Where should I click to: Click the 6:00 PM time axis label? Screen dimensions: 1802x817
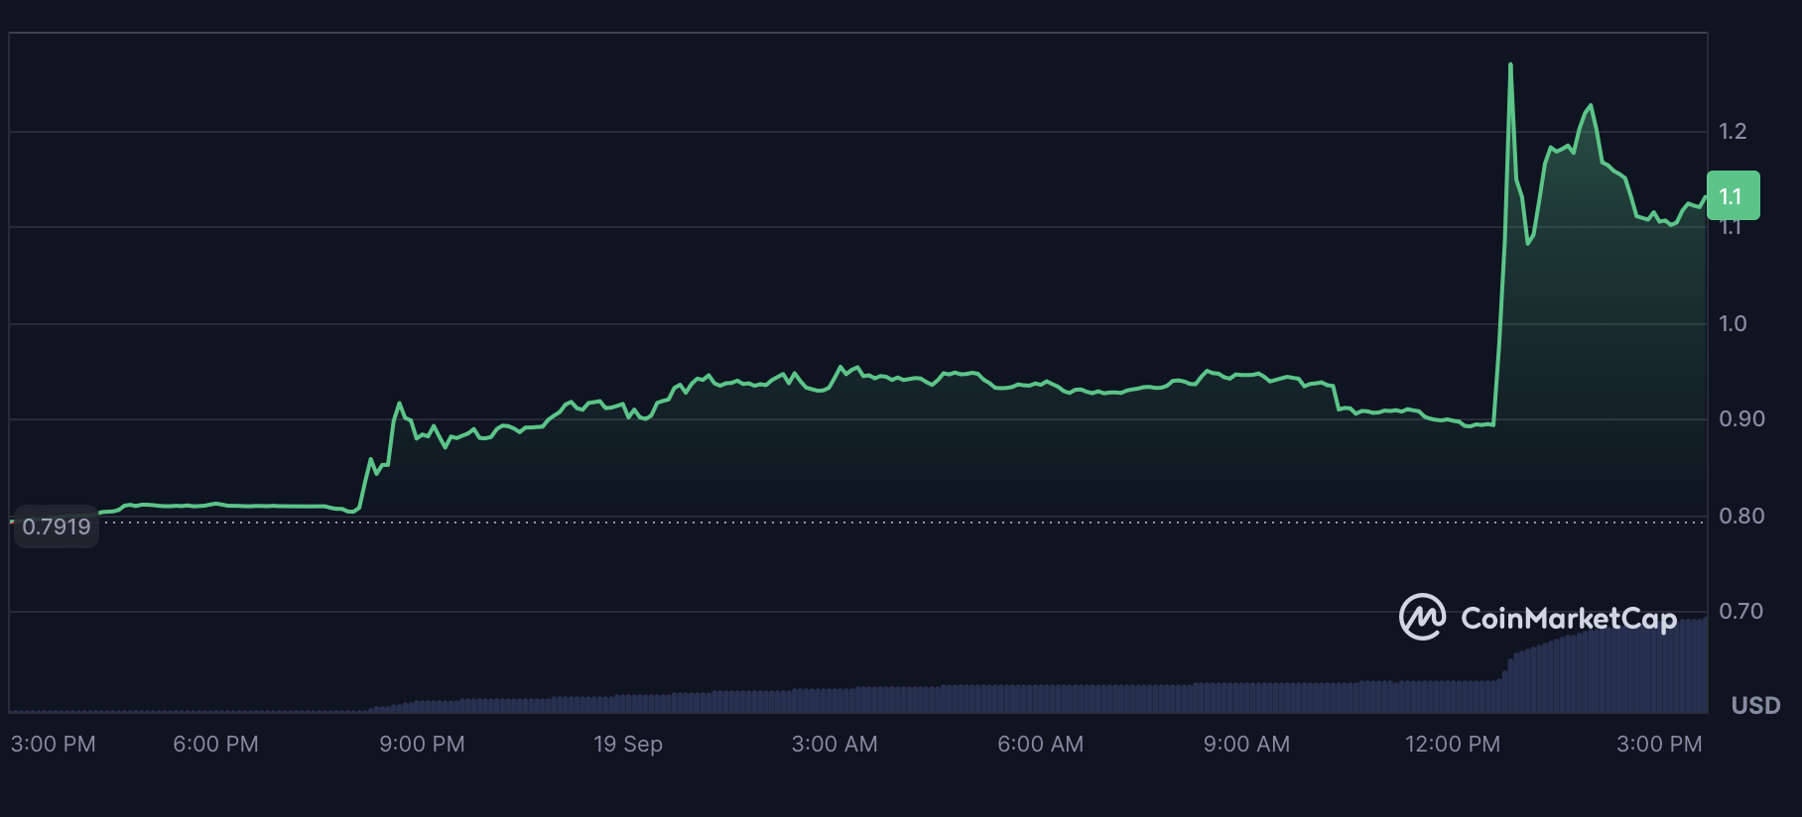coord(215,744)
